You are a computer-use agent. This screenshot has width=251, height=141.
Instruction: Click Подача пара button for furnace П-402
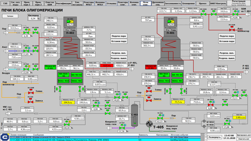tap(119, 36)
